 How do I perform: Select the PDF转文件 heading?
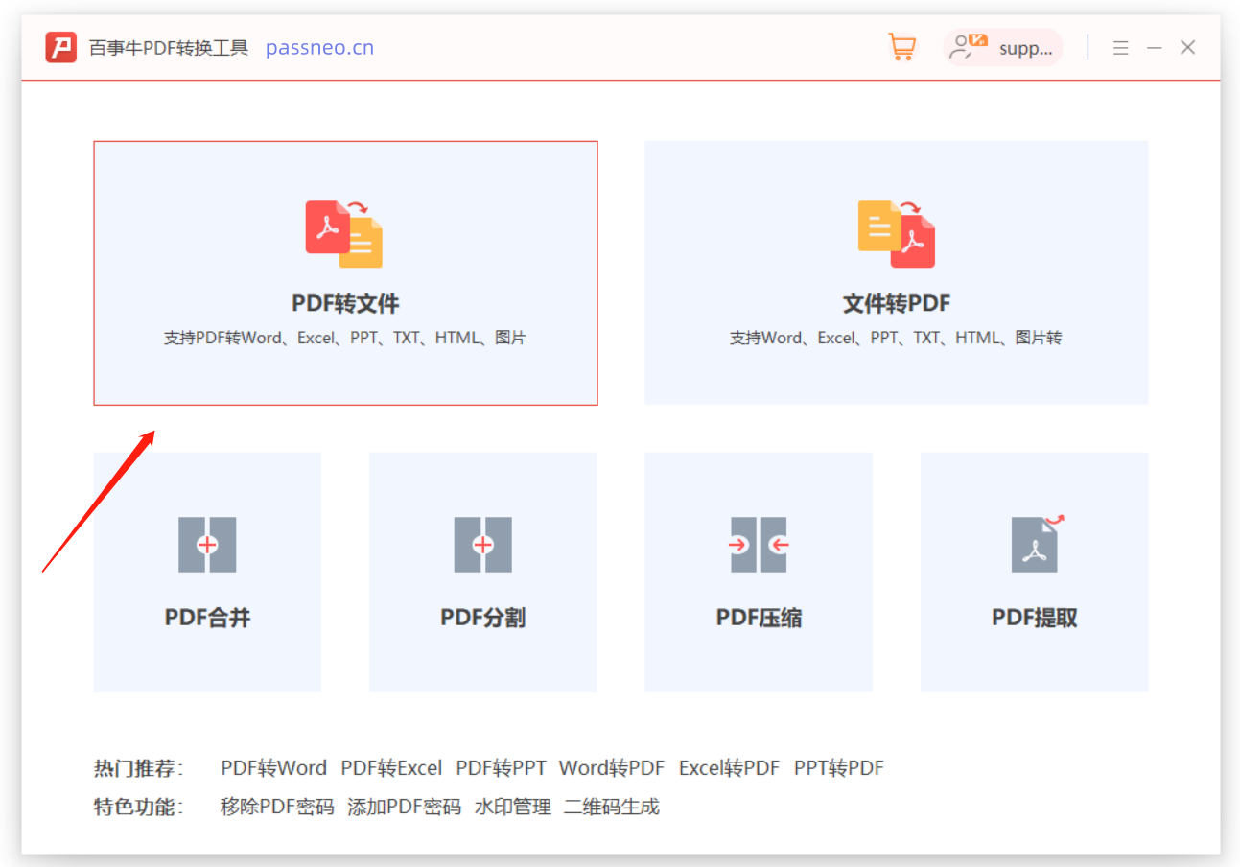[x=345, y=304]
